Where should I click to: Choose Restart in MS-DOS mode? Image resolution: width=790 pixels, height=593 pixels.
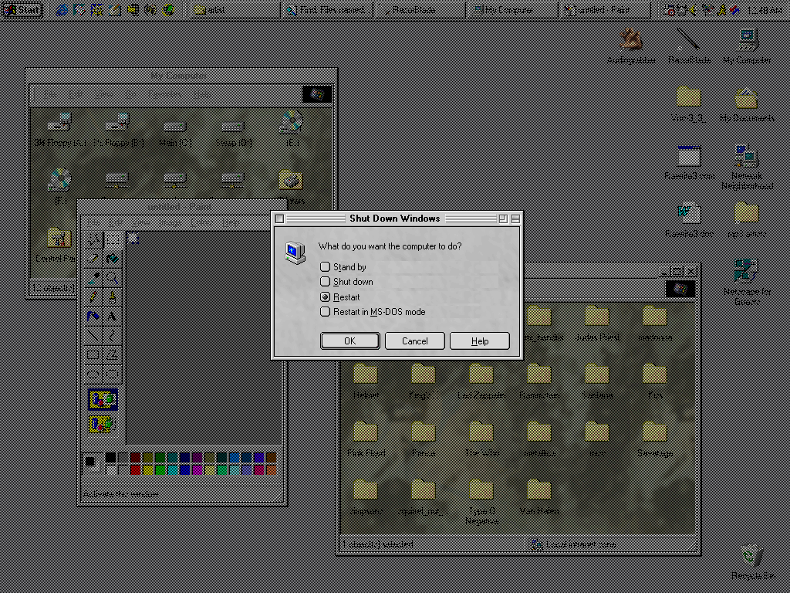point(373,312)
